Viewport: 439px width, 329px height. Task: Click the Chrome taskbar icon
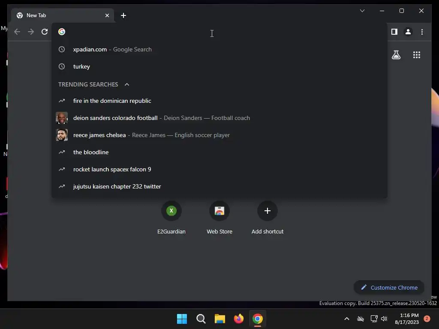tap(258, 319)
